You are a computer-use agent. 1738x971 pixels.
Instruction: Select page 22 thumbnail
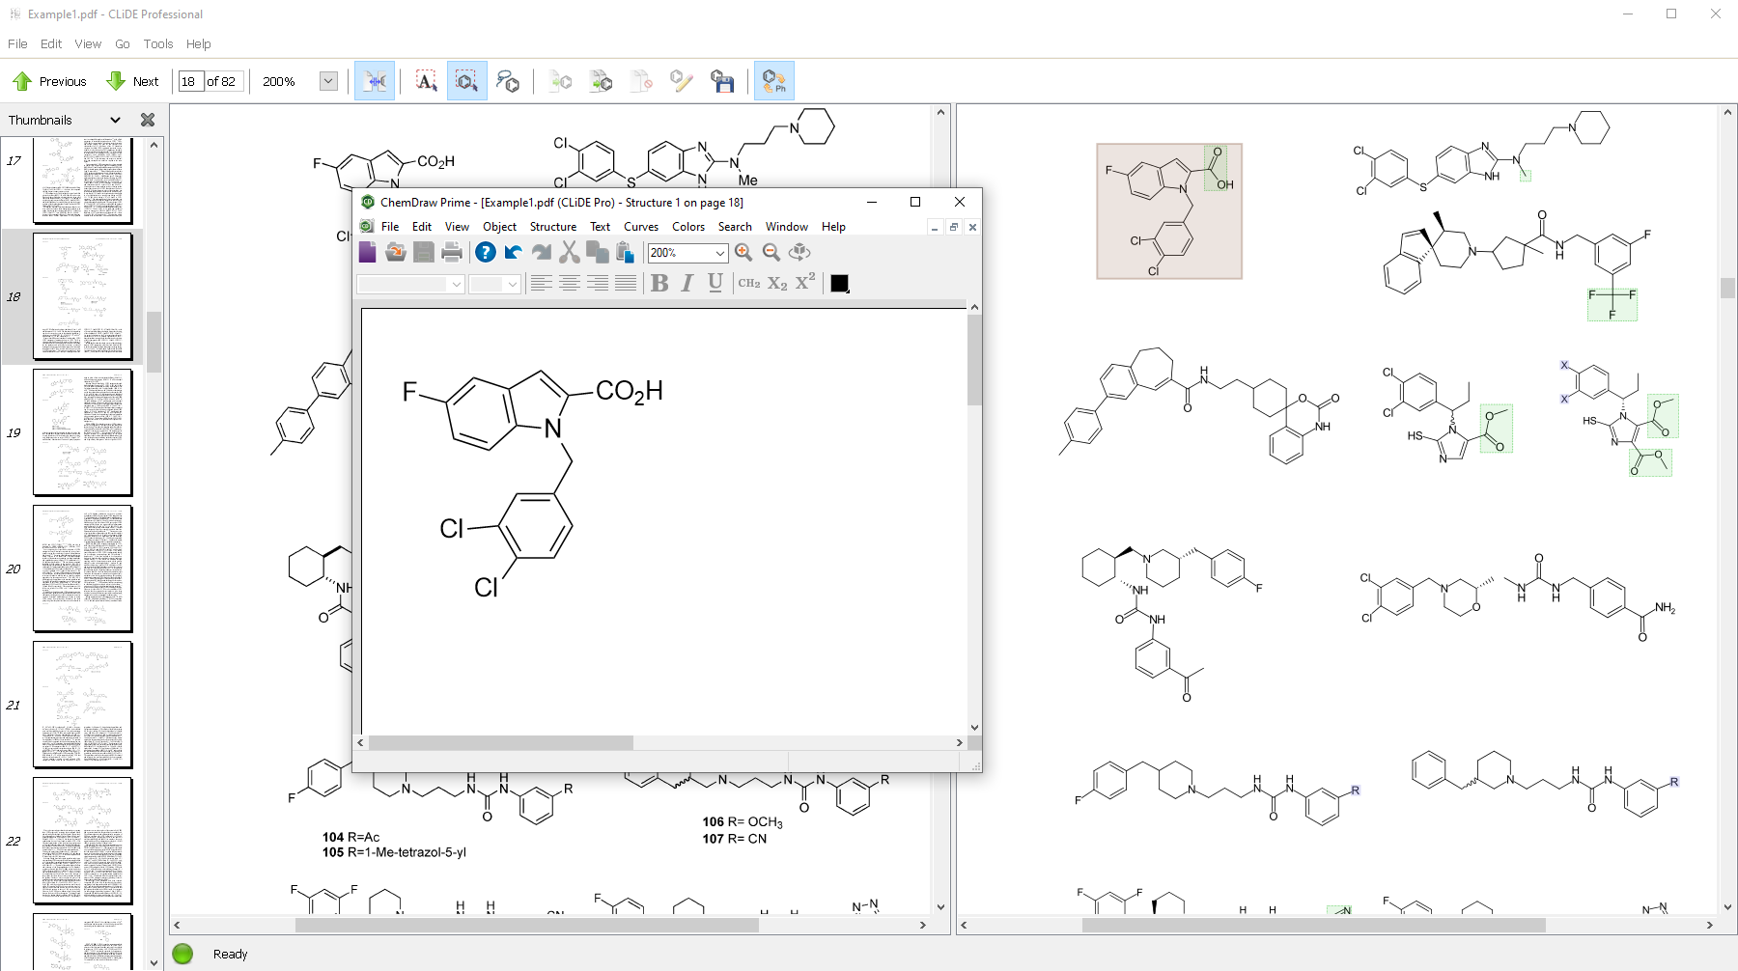click(83, 841)
